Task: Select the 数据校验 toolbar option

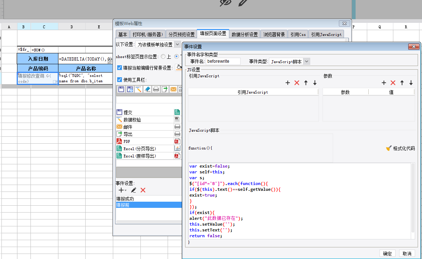Action: click(x=145, y=119)
